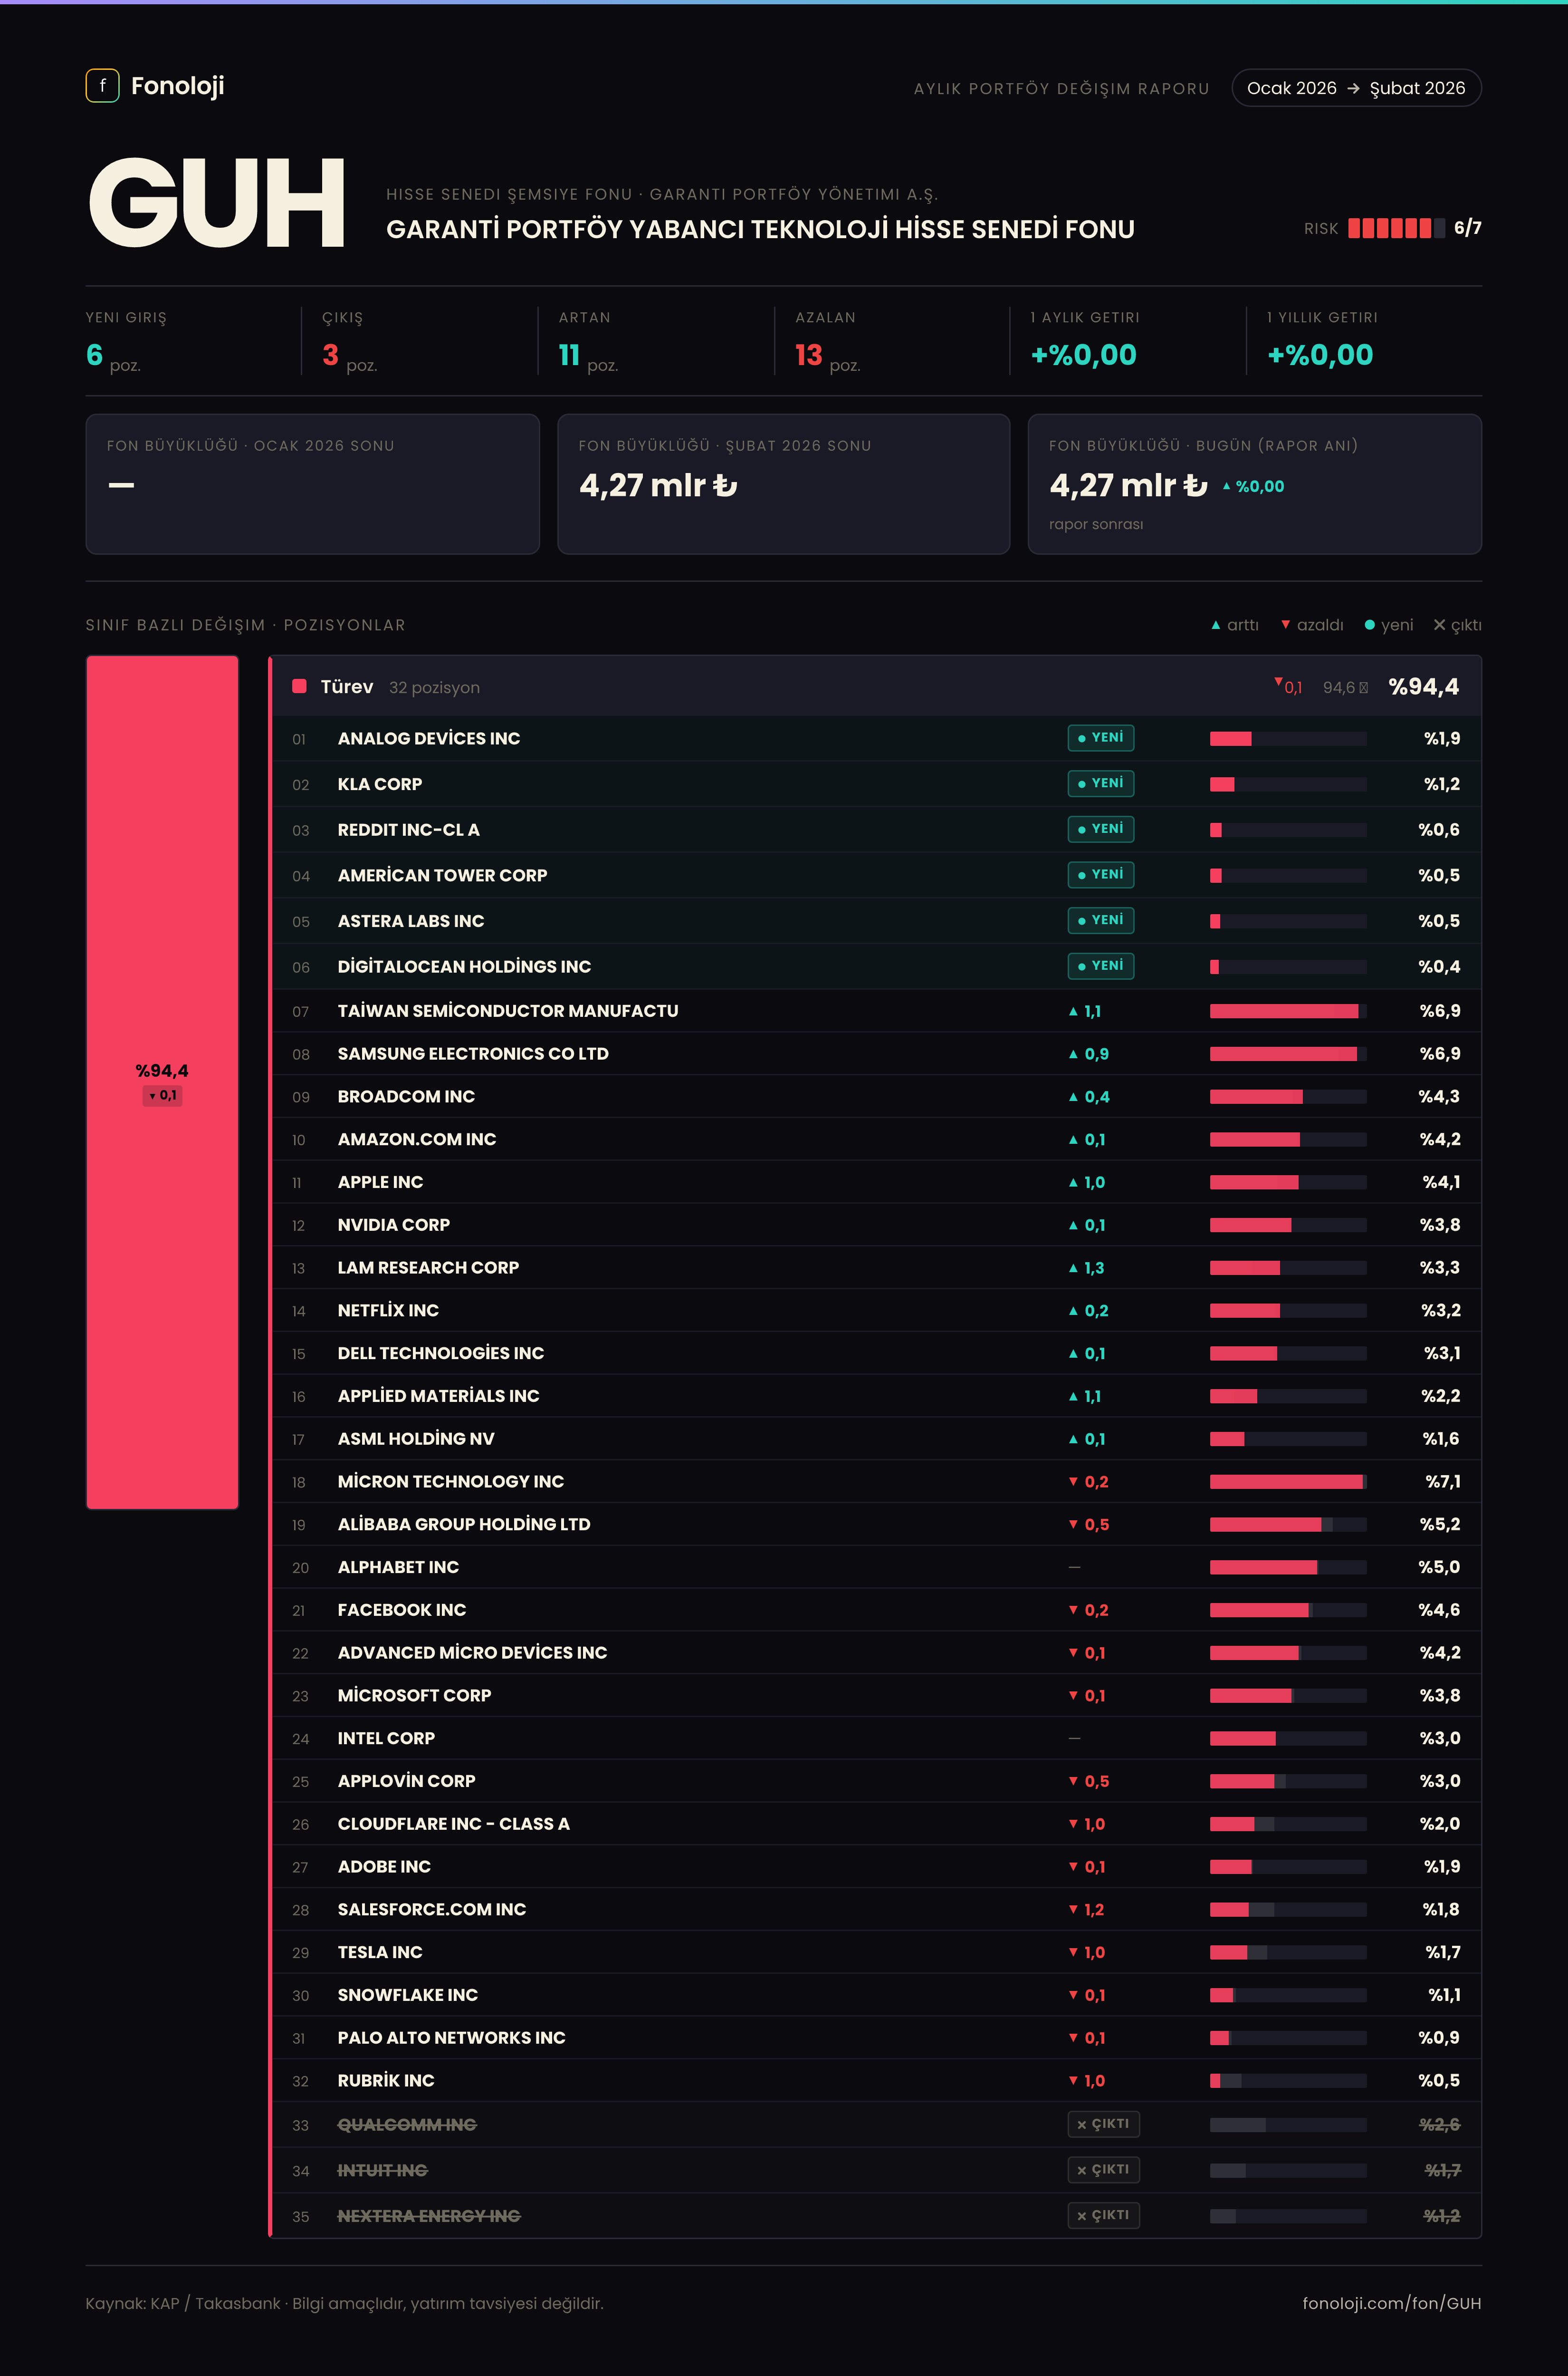Click the YENİ badge on DigitalOcean Holdings
Image resolution: width=1568 pixels, height=2376 pixels.
1100,966
